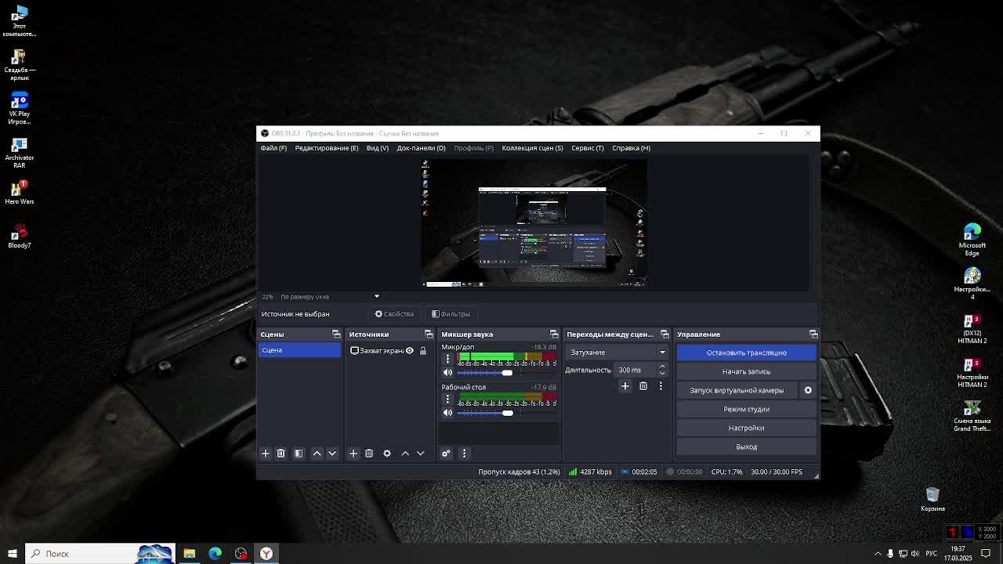Remove selected scene with trash icon
Image resolution: width=1003 pixels, height=564 pixels.
[281, 453]
